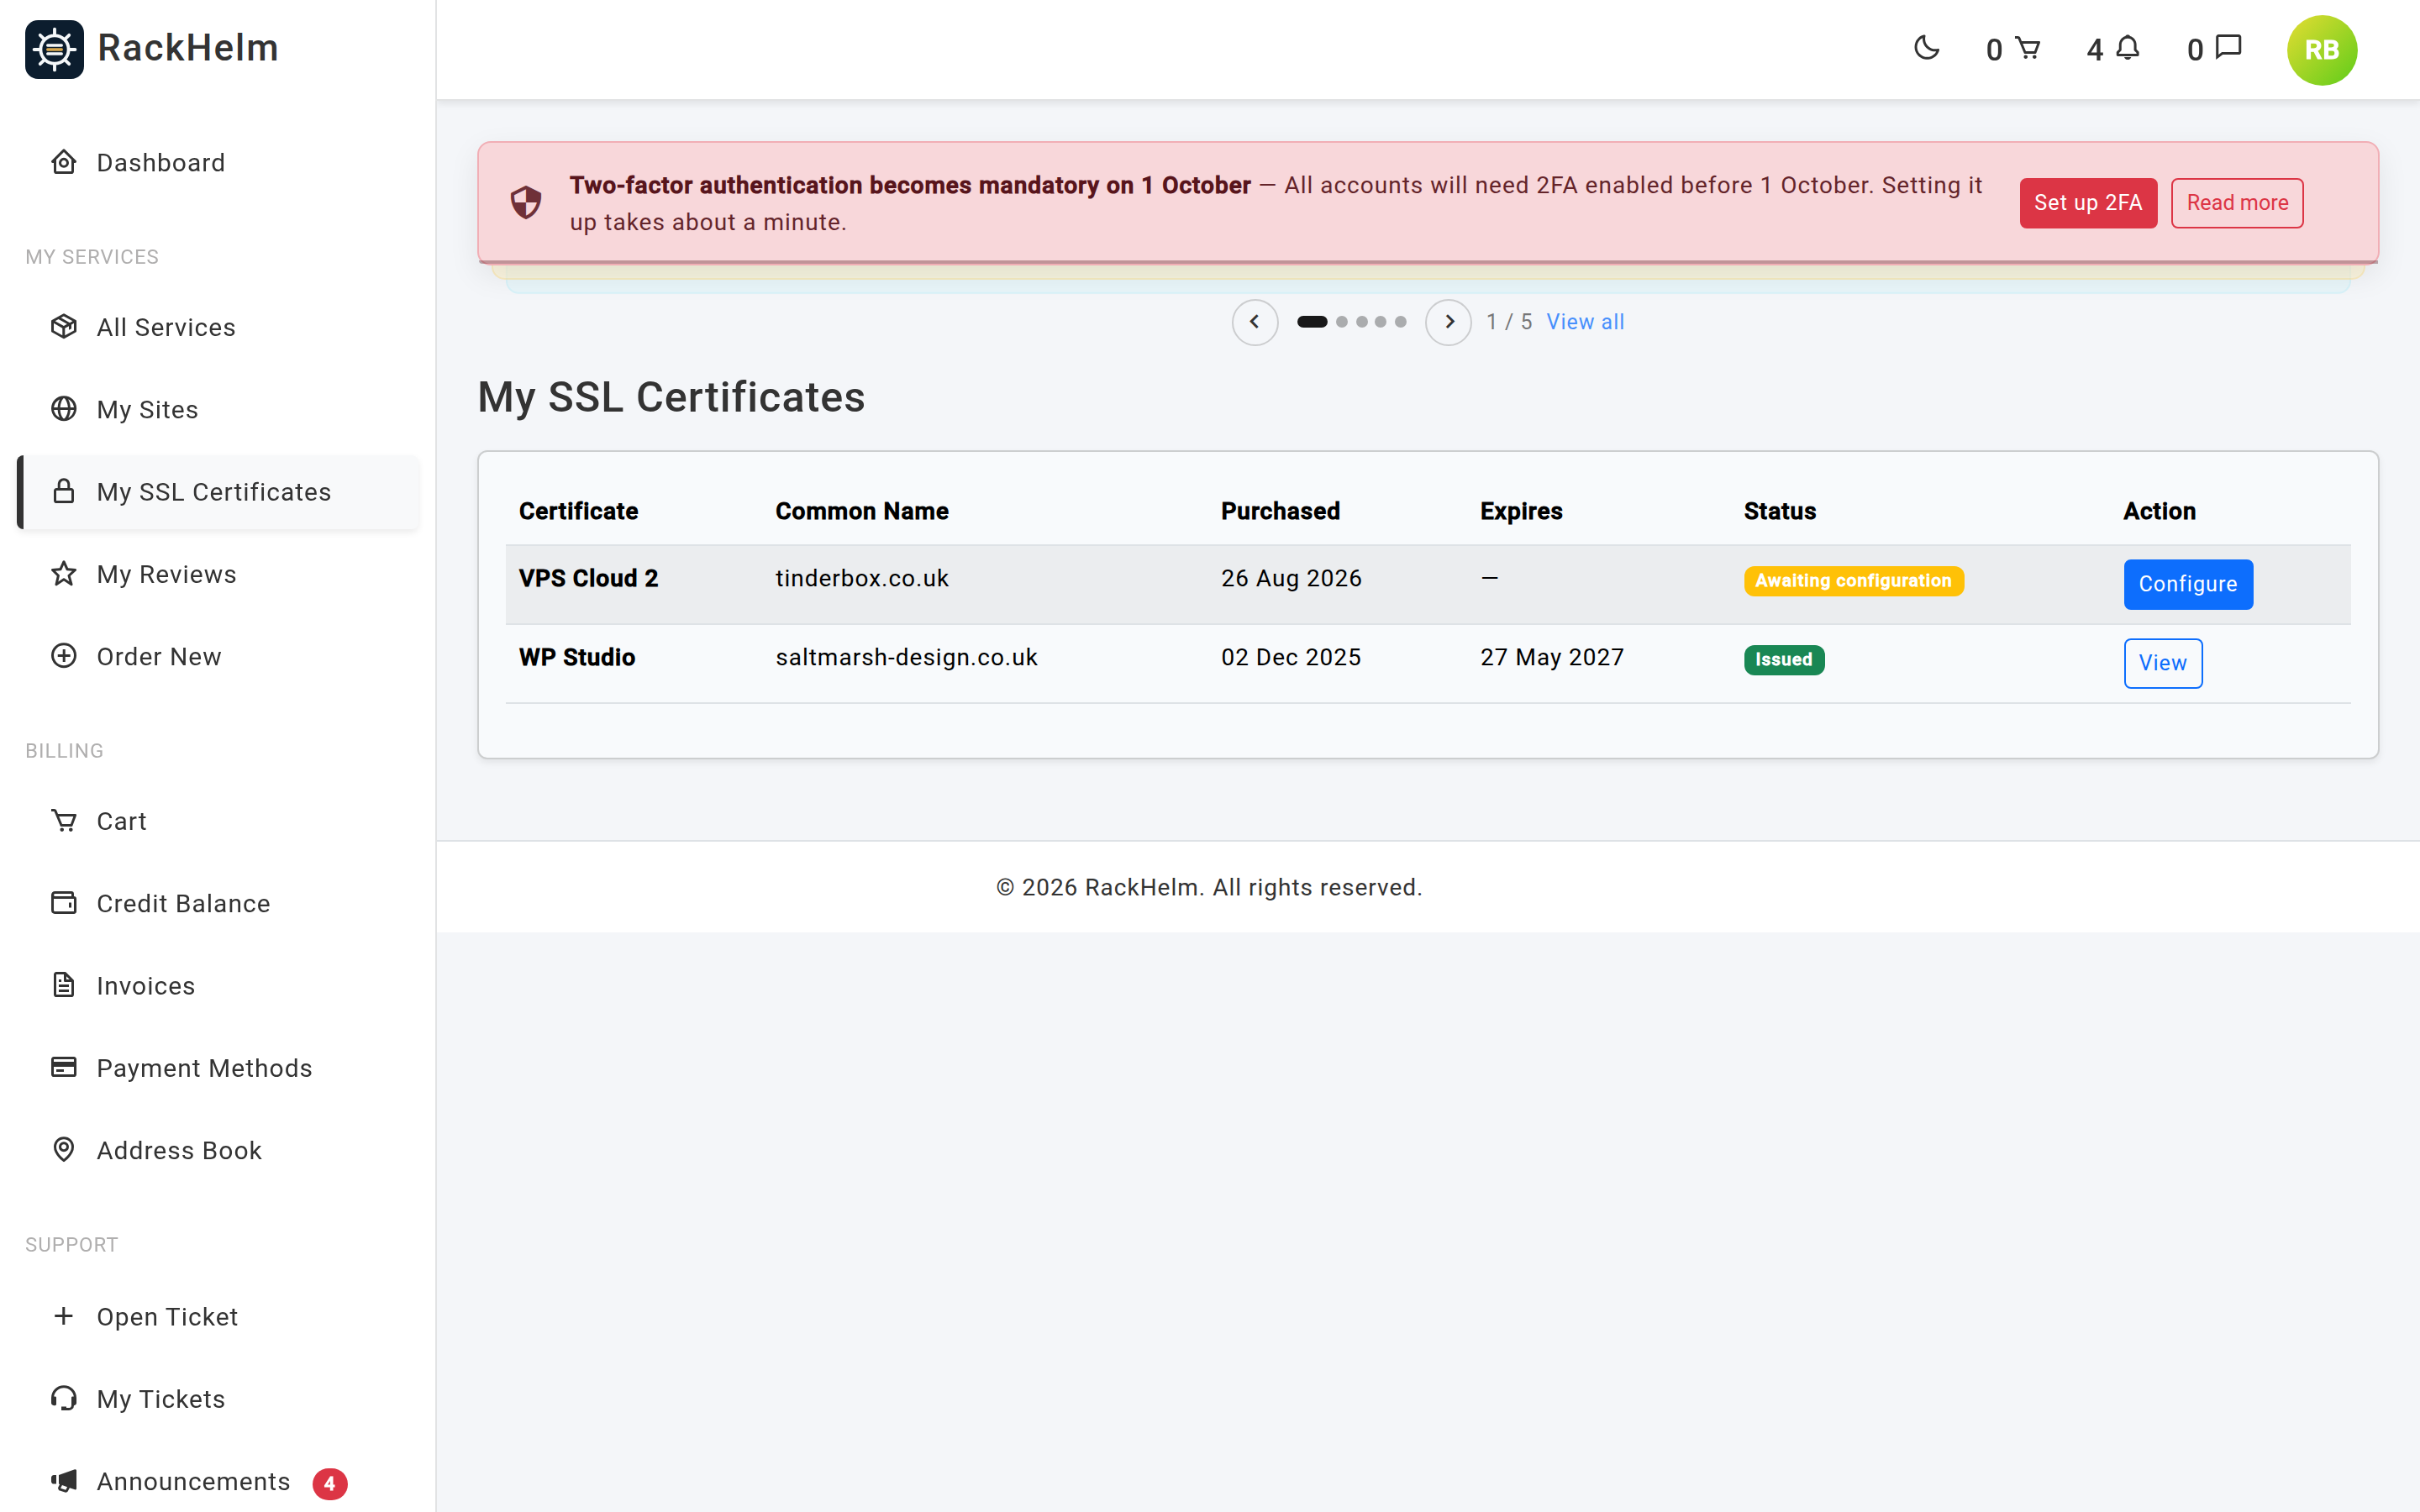Click the 2FA shield icon in banner
The height and width of the screenshot is (1512, 2420).
coord(526,203)
